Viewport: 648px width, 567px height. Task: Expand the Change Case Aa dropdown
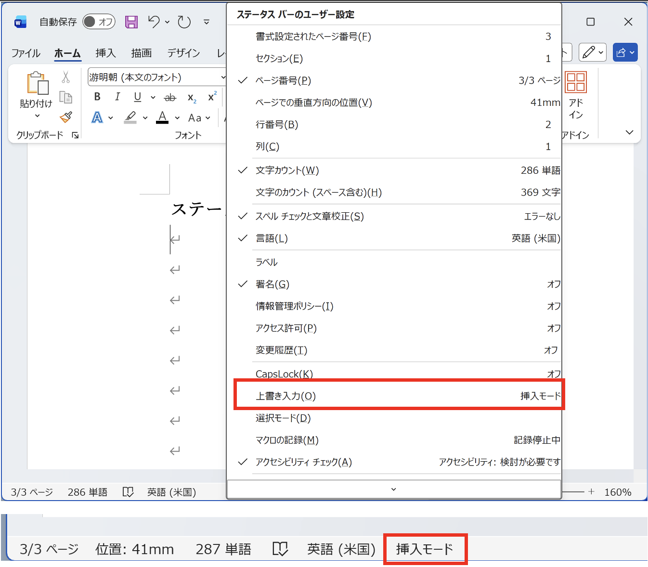coord(199,118)
